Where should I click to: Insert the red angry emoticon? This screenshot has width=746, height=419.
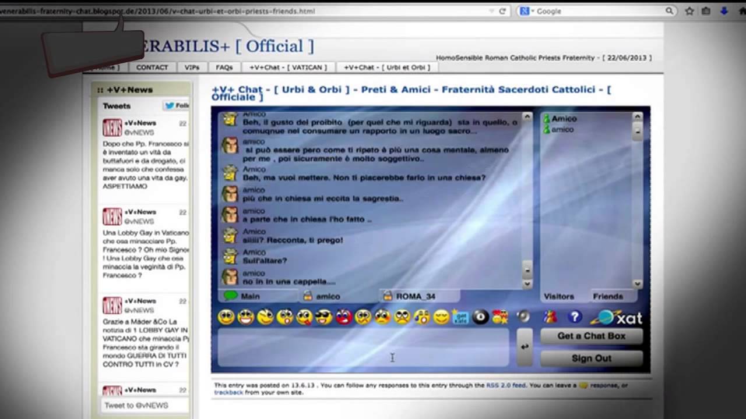pyautogui.click(x=343, y=317)
